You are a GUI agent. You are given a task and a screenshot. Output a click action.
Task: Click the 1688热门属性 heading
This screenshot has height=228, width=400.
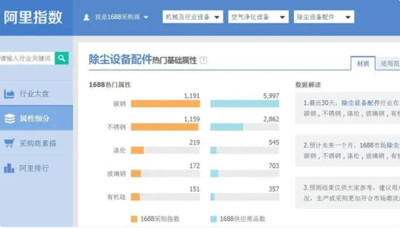click(110, 85)
